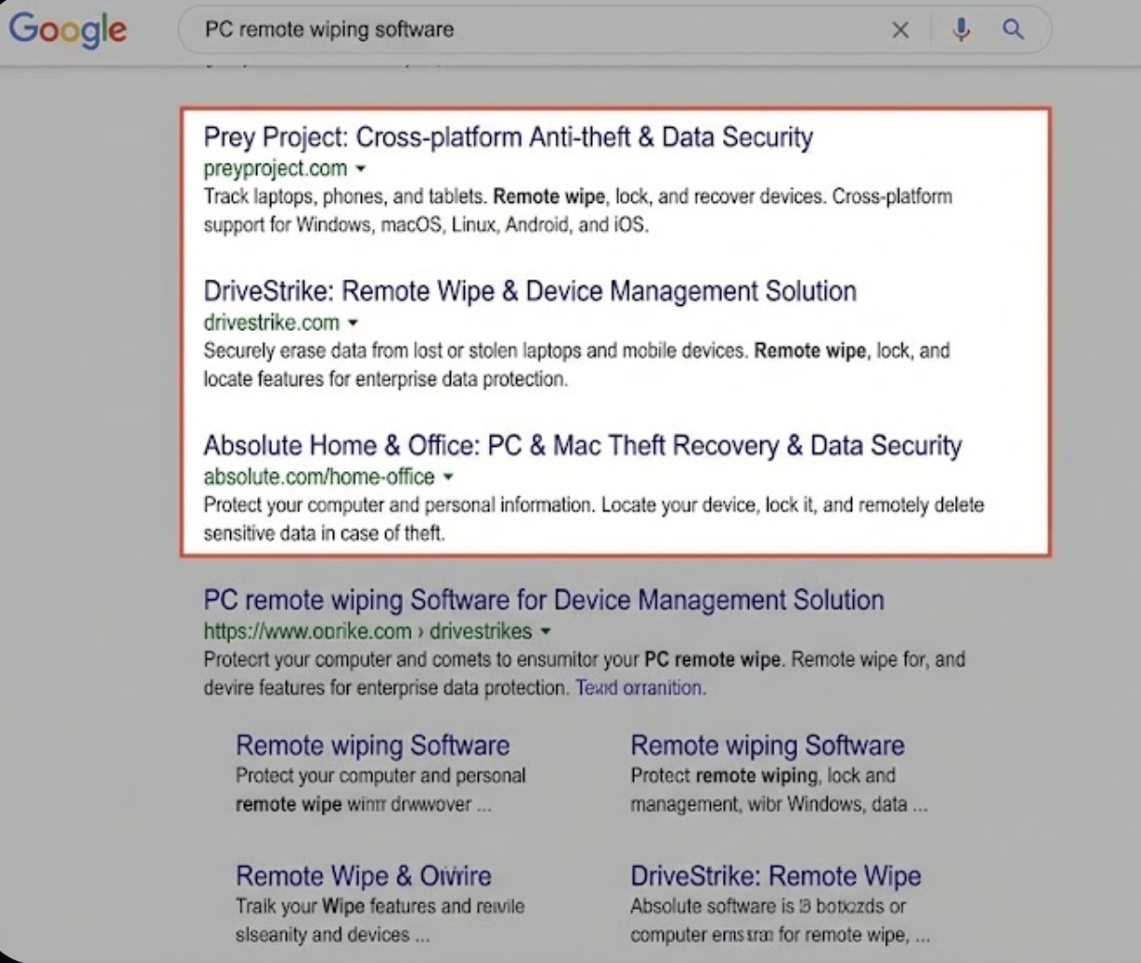Click the blue inline link in fourth result snippet
1141x963 pixels.
(638, 688)
